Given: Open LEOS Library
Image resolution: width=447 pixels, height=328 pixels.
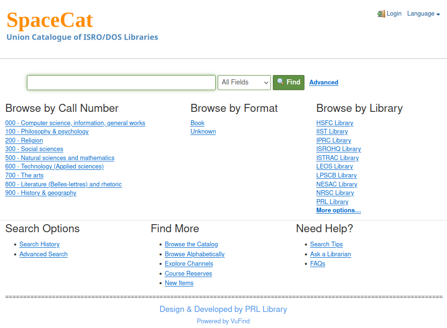Looking at the screenshot, I should point(335,167).
